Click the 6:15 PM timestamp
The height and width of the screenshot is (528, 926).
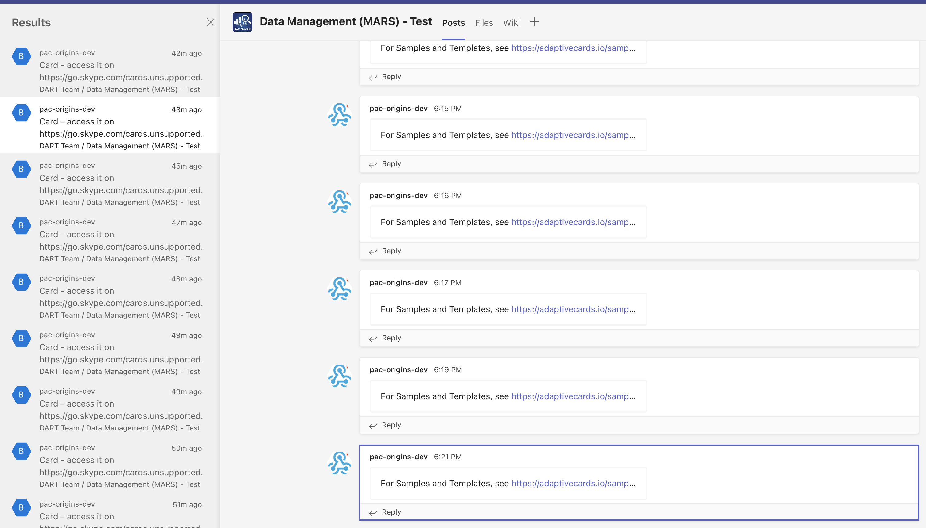[448, 109]
